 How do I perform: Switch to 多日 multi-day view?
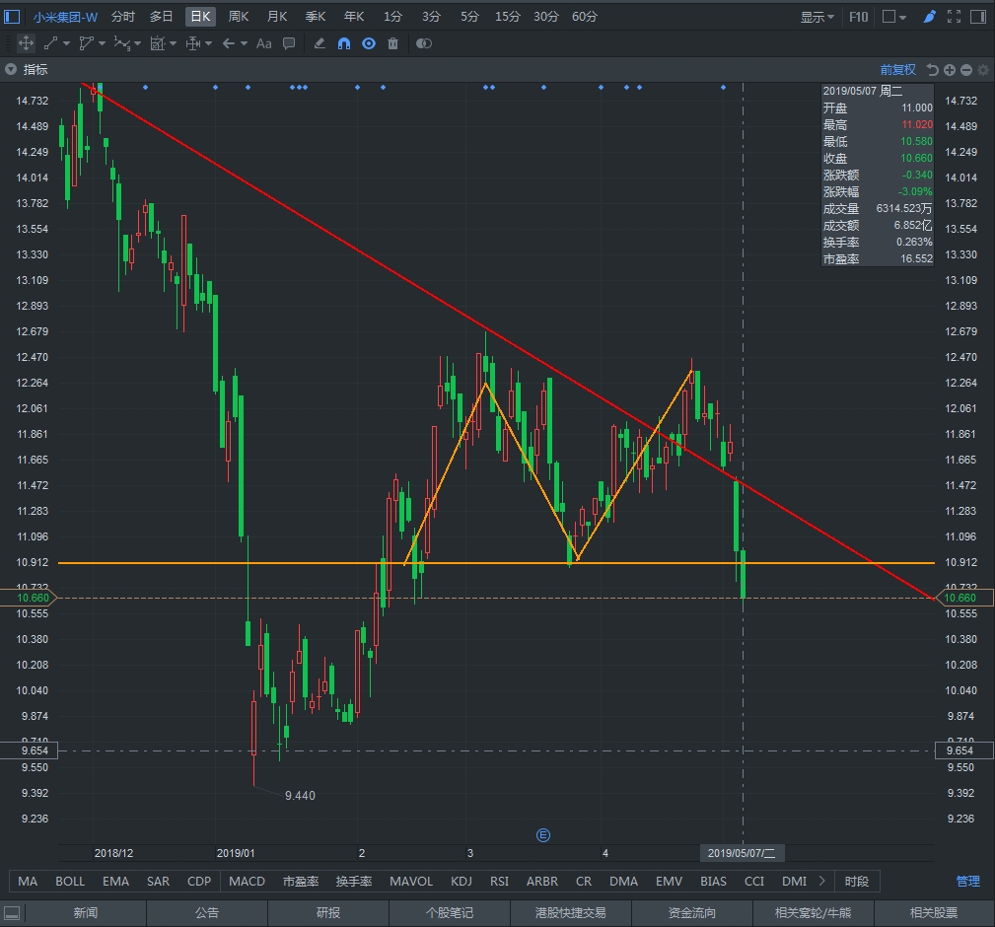click(x=161, y=17)
